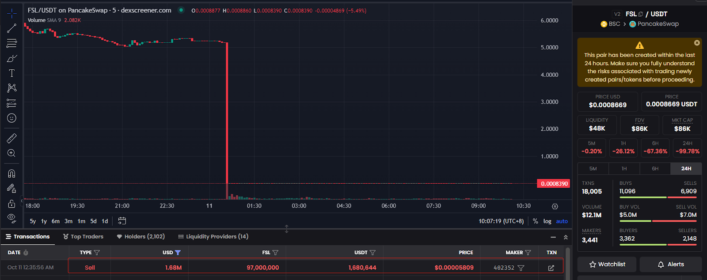
Task: Open the go to date calendar
Action: tap(122, 221)
